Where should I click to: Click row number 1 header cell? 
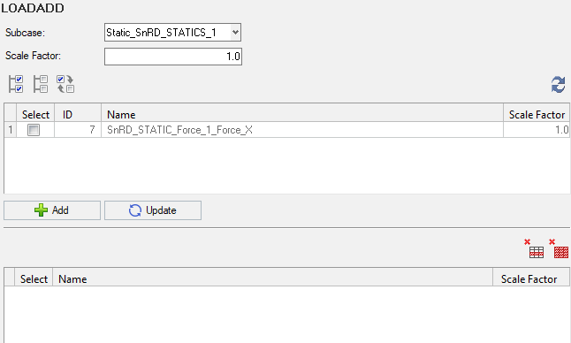pyautogui.click(x=11, y=130)
